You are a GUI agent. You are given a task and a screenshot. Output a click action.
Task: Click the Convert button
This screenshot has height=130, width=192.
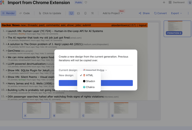point(160,13)
